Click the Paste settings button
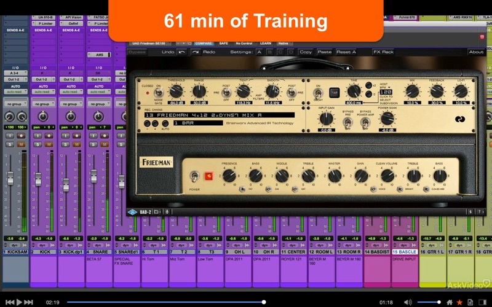 (x=324, y=52)
